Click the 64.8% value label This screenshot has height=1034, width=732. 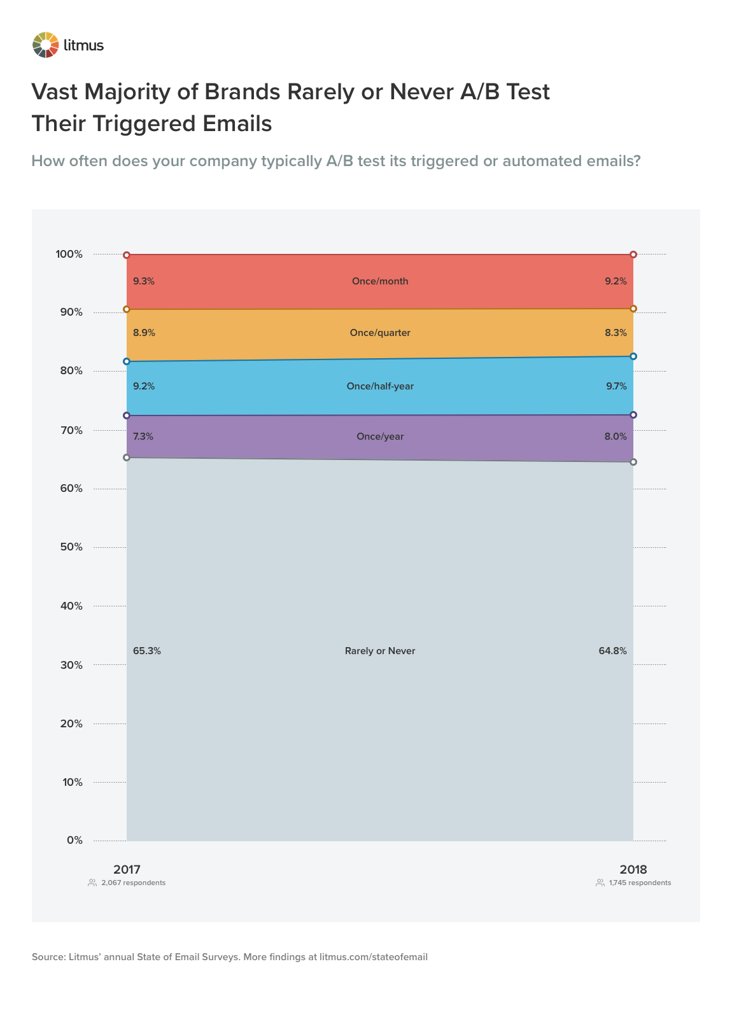point(613,651)
